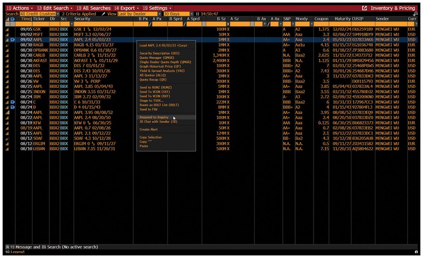The width and height of the screenshot is (423, 258).
Task: Click CUSIP value '037833DK3'
Action: (x=363, y=76)
